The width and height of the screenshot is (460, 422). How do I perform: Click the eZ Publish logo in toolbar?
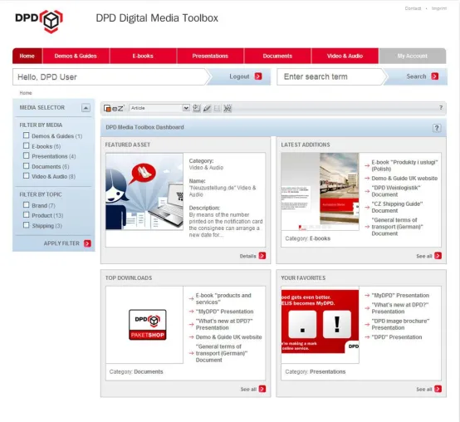tap(114, 108)
